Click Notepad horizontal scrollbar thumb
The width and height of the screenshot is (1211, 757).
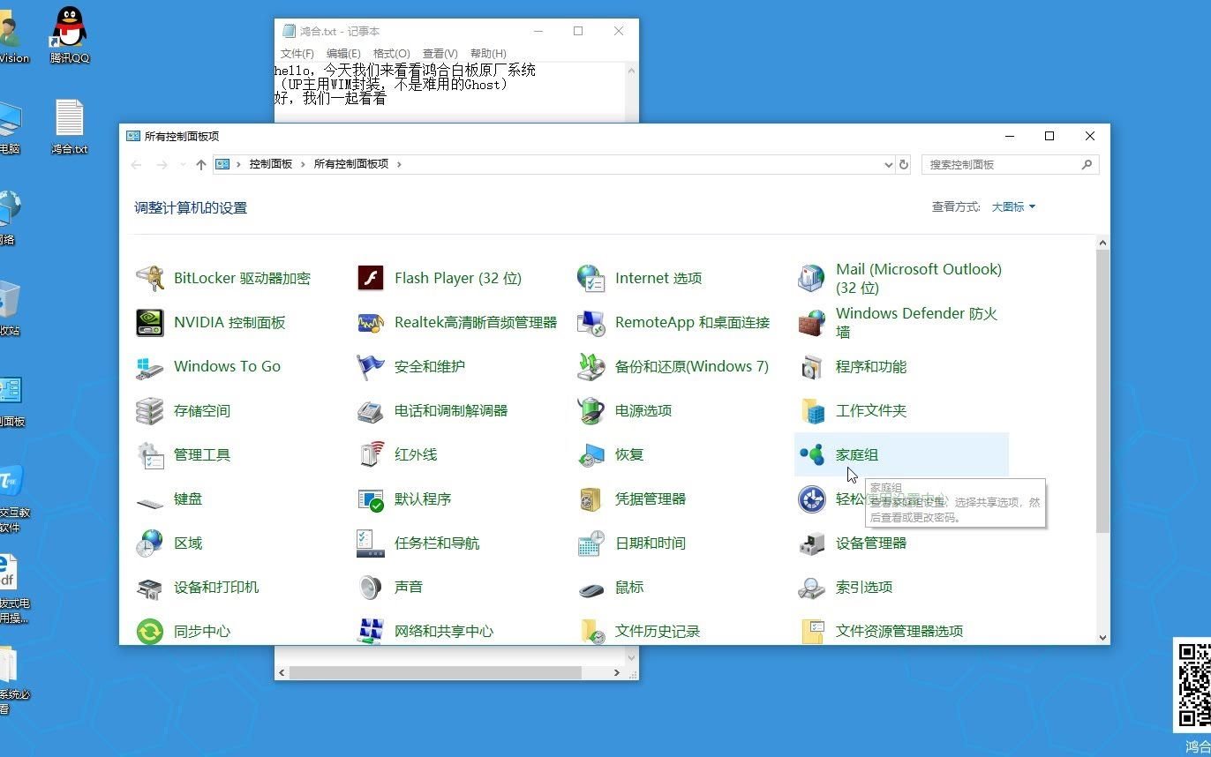(x=435, y=672)
